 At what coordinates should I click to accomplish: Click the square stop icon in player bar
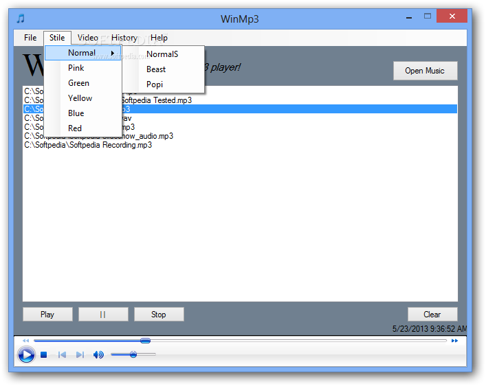(x=44, y=354)
